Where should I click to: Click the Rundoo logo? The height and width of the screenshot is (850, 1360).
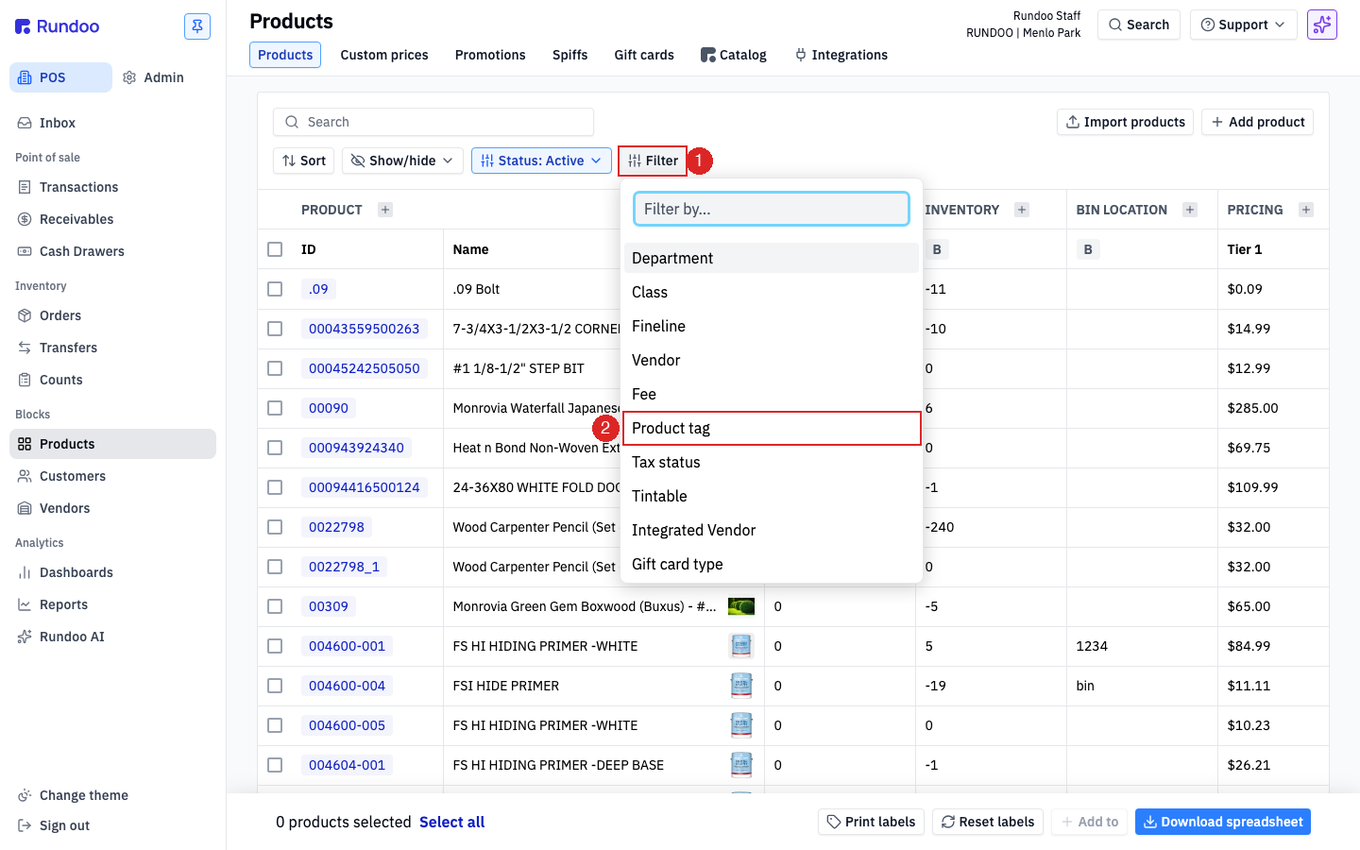58,26
